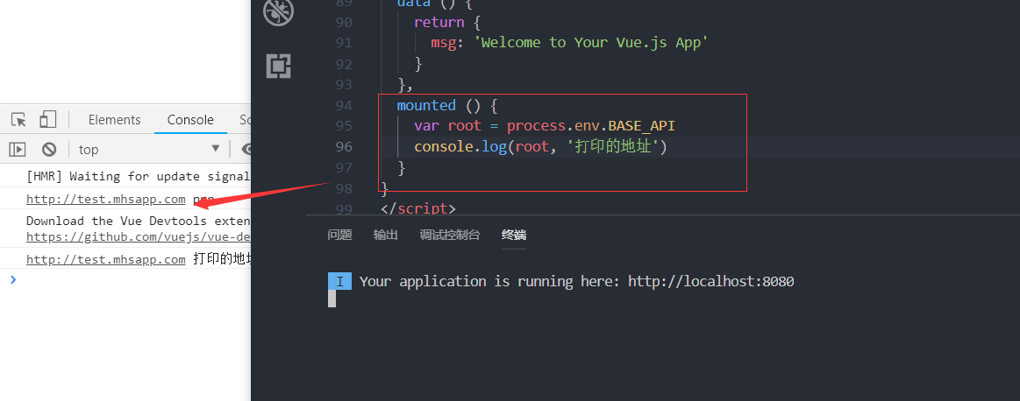Click the 'mounted' method name in code

(427, 105)
